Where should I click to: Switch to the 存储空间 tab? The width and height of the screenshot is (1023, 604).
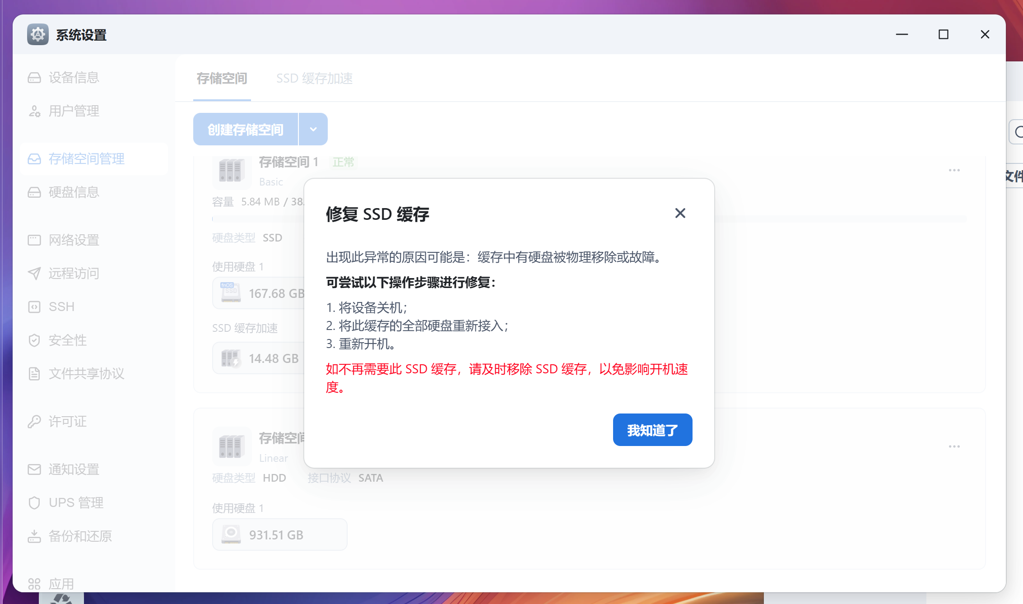(222, 78)
